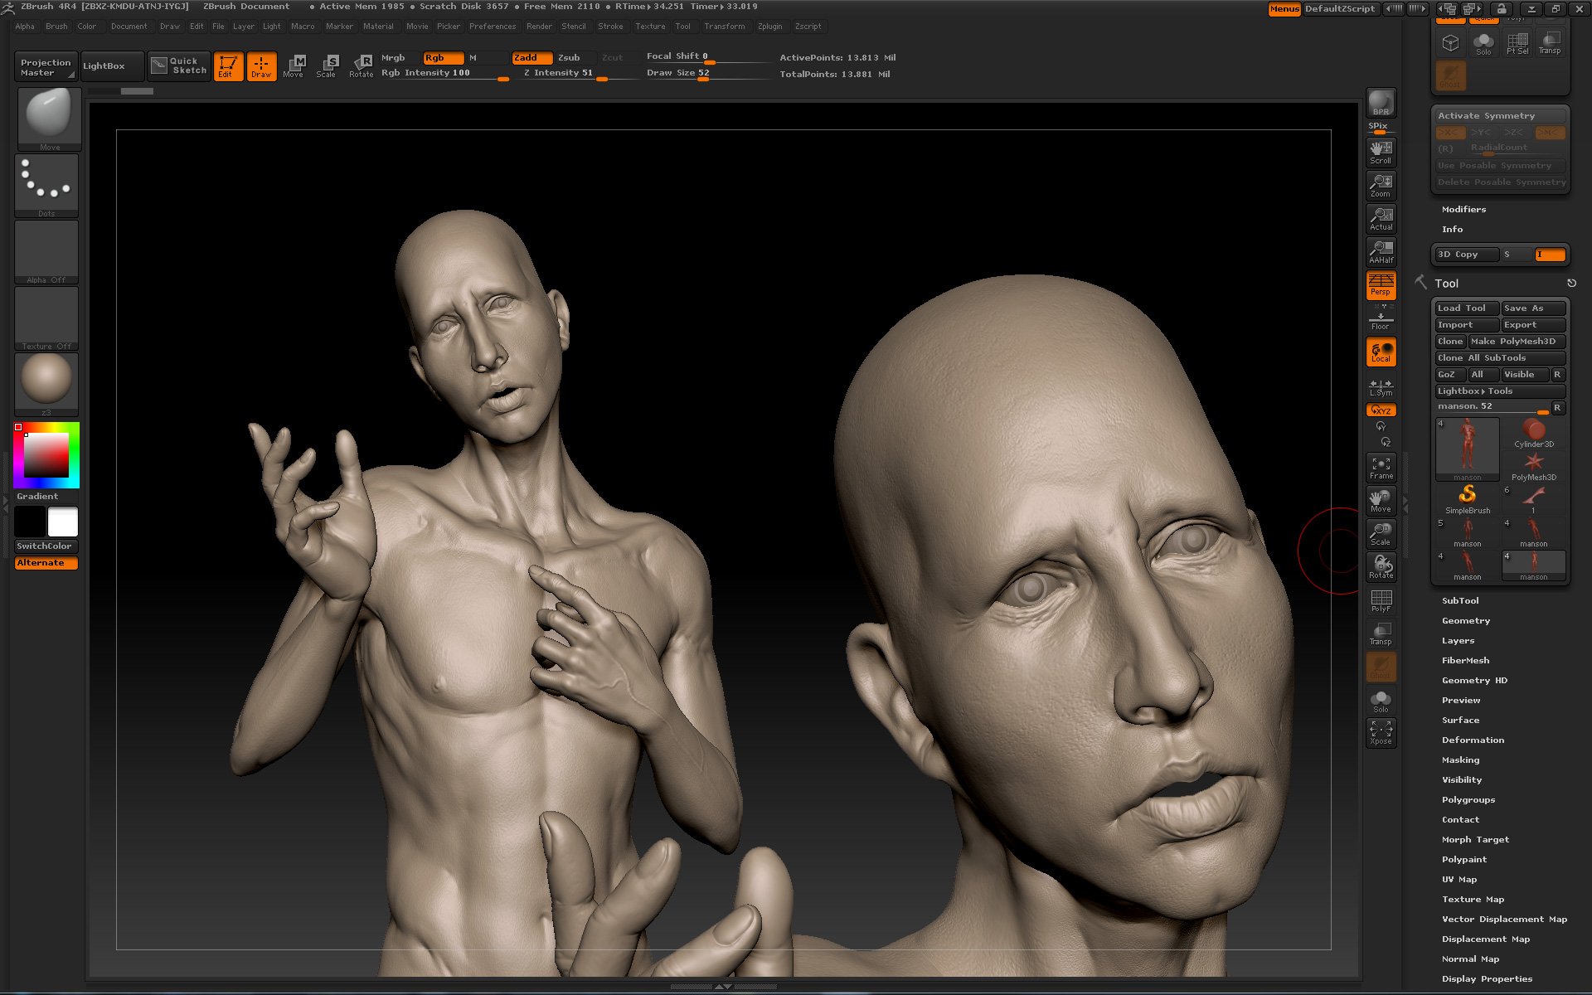Enable Zsub sculpt mode
Image resolution: width=1592 pixels, height=995 pixels.
pos(575,58)
